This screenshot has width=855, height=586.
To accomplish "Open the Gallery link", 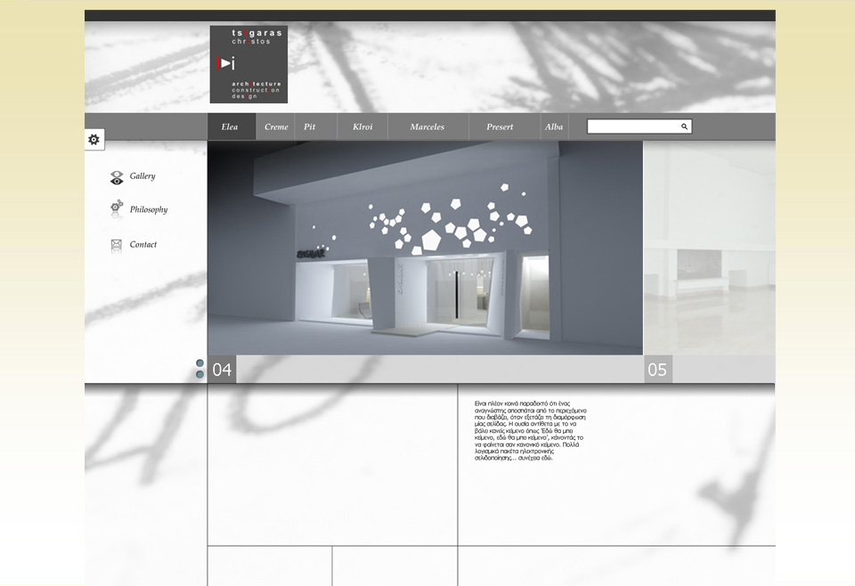I will point(142,176).
